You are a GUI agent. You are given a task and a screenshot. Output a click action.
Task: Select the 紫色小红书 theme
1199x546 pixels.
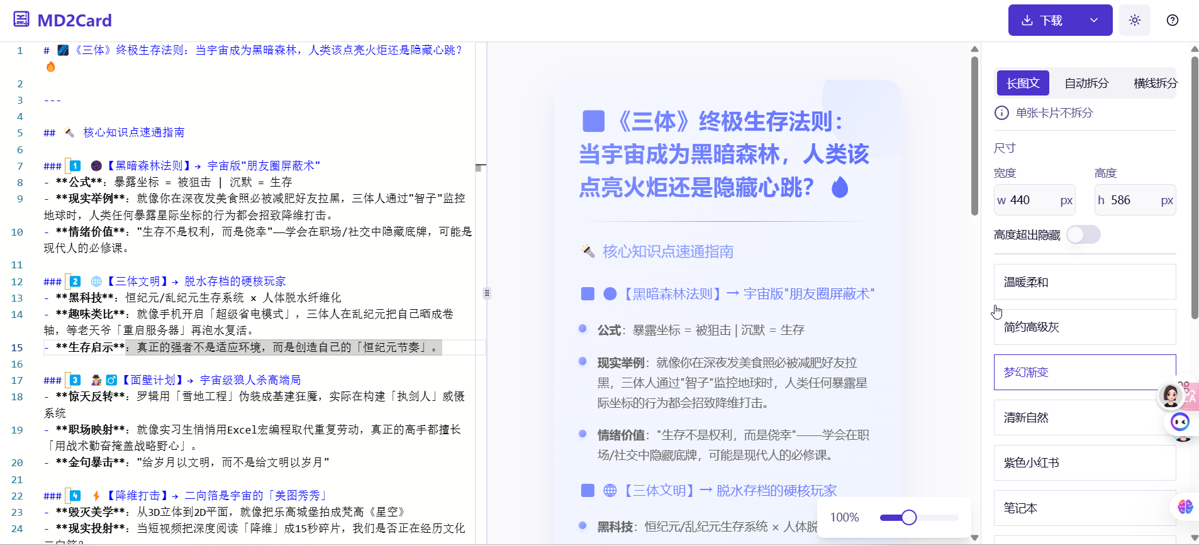pos(1085,462)
